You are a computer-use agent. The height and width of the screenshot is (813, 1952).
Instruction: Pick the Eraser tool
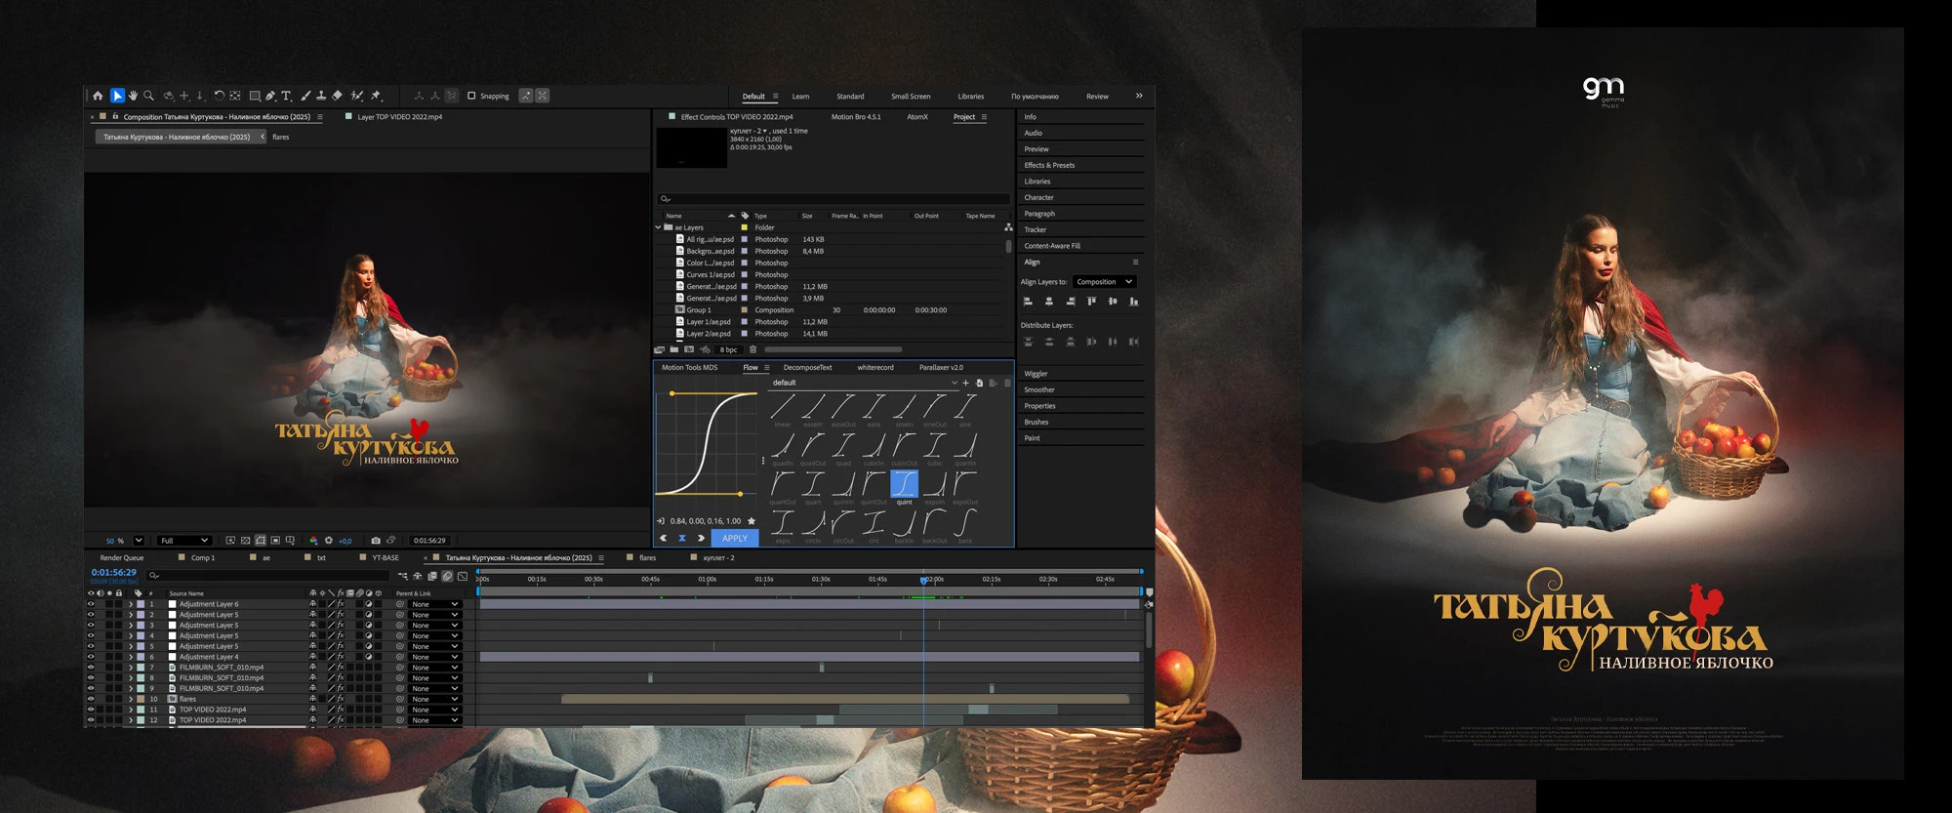tap(338, 96)
